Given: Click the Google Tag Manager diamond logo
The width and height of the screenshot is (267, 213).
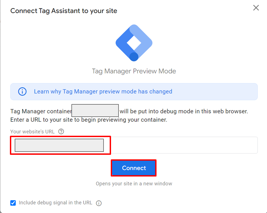Looking at the screenshot, I should click(134, 43).
